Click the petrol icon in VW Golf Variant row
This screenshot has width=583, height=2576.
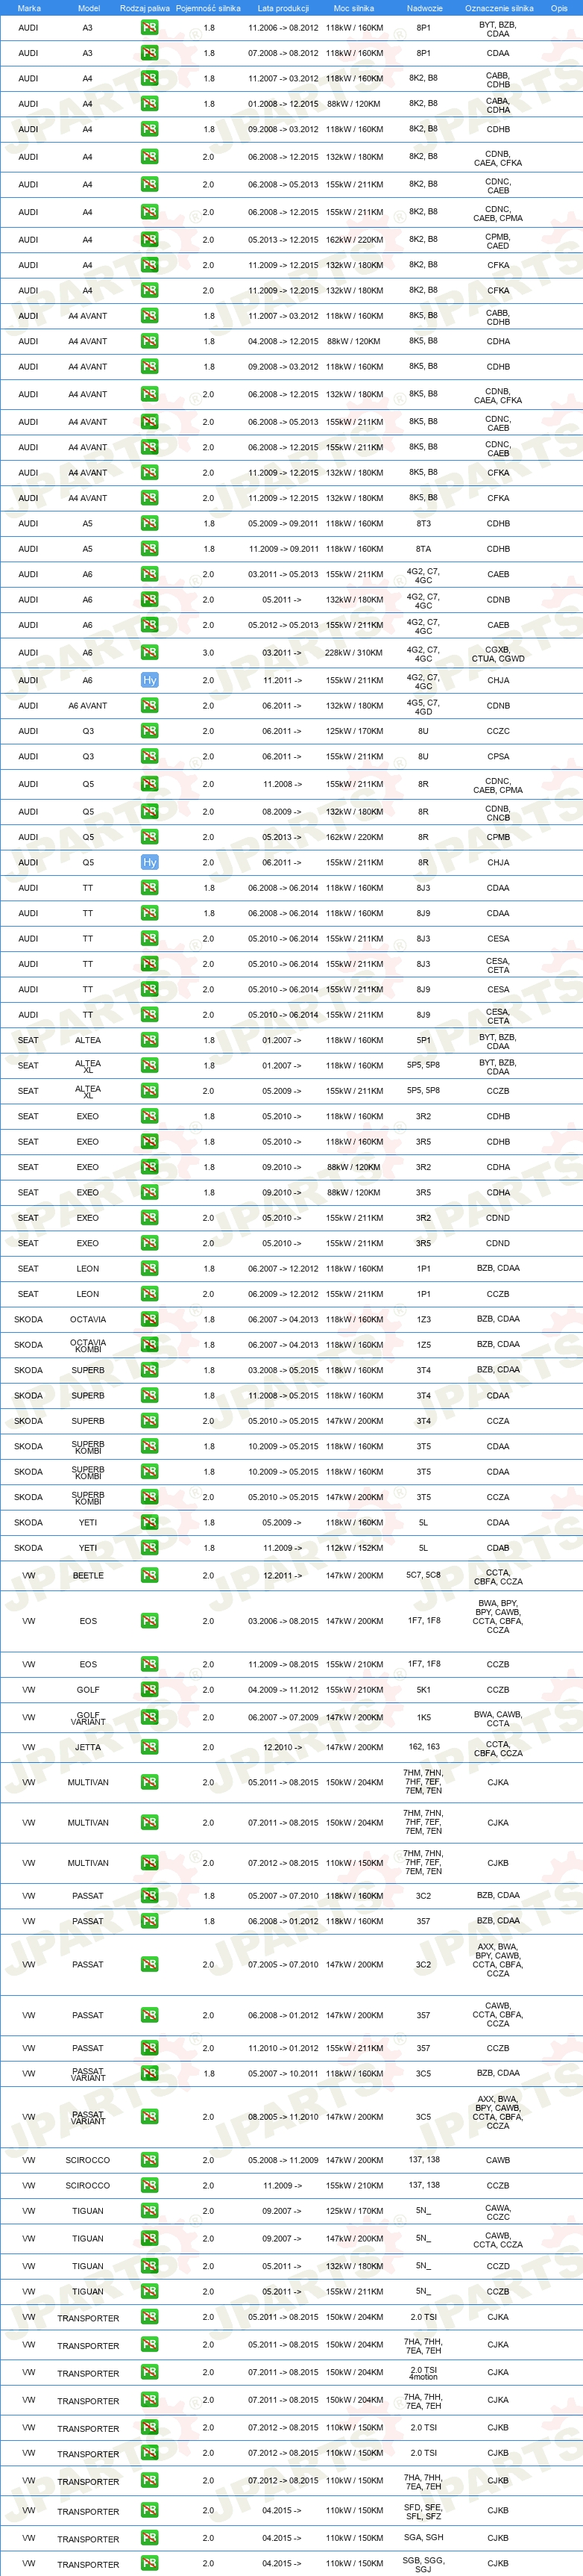[x=150, y=1718]
